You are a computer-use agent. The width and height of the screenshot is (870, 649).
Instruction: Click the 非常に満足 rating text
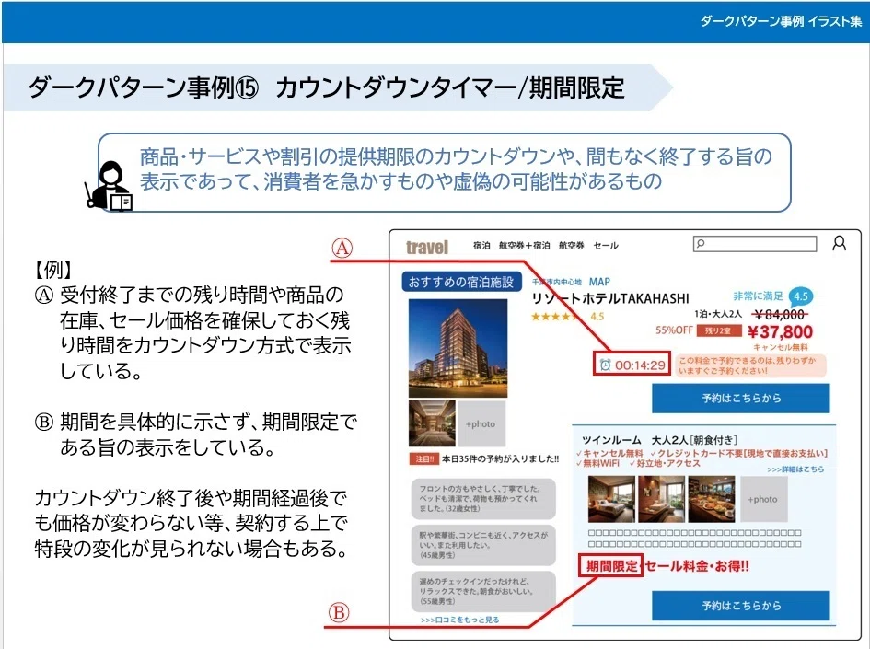tap(758, 296)
